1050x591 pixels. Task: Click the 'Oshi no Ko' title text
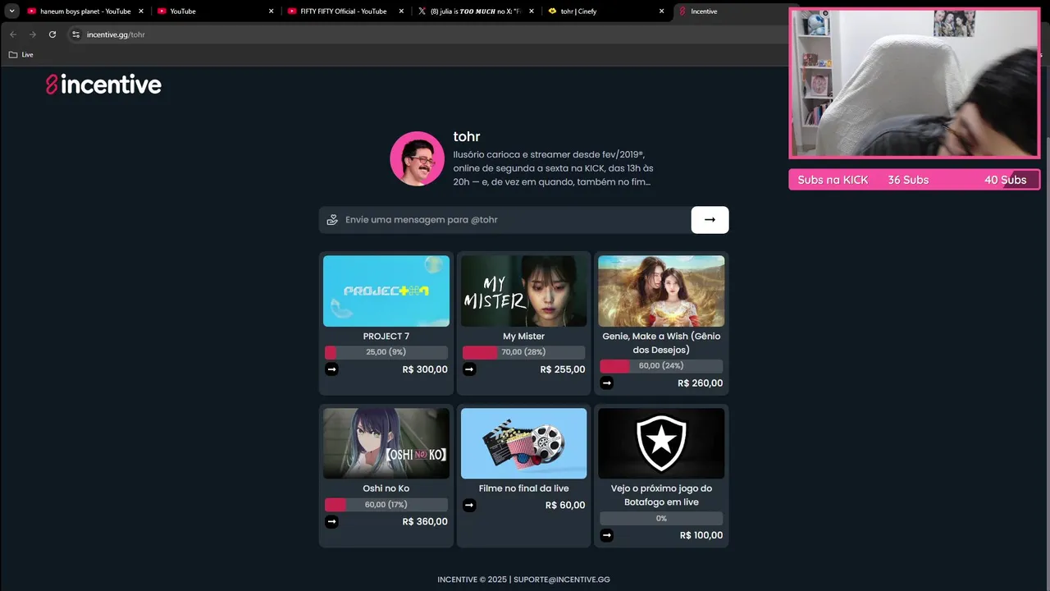pos(386,488)
